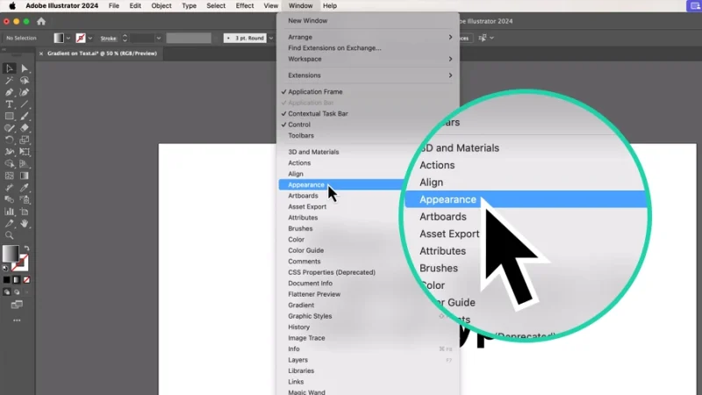
Task: Select the Hand tool
Action: (25, 223)
